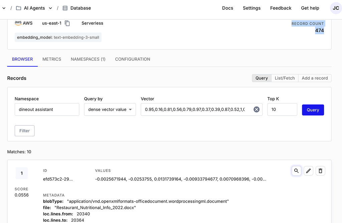
Task: Run the Query button
Action: [313, 109]
